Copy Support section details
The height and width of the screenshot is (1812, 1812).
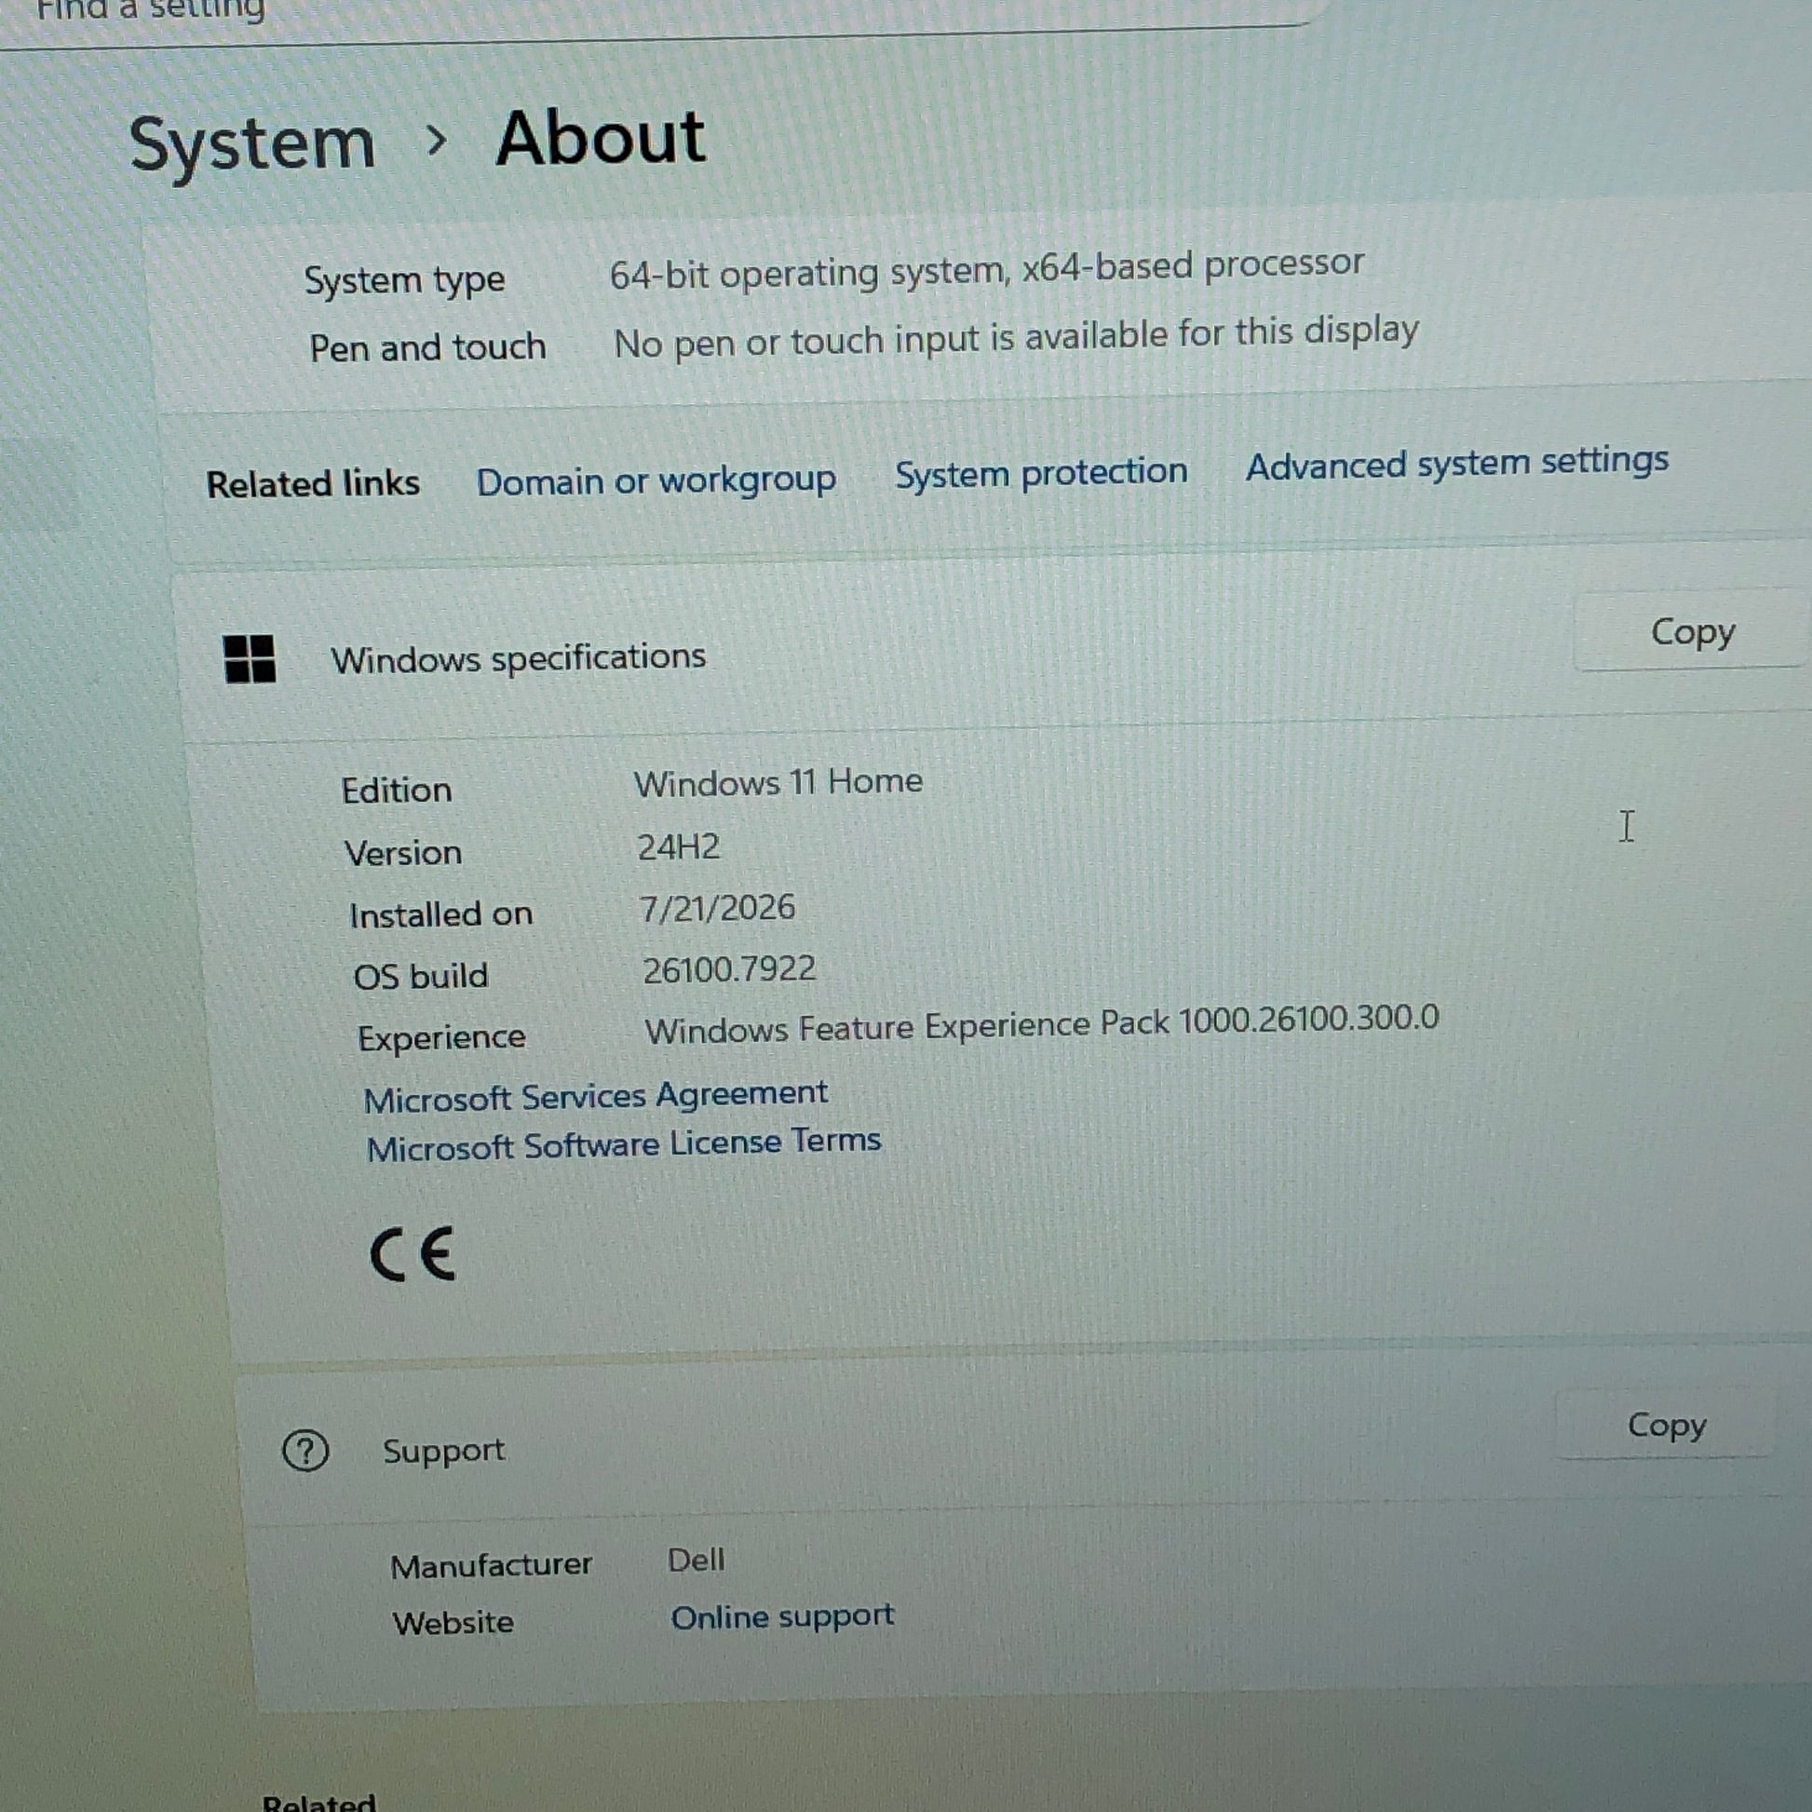[1667, 1425]
